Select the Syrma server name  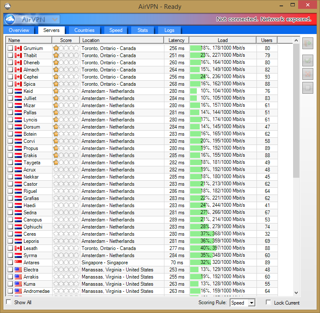pyautogui.click(x=30, y=255)
